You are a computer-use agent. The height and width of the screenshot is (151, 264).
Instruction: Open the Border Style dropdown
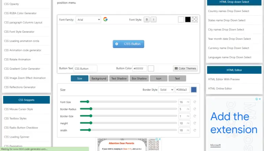[x=166, y=90]
